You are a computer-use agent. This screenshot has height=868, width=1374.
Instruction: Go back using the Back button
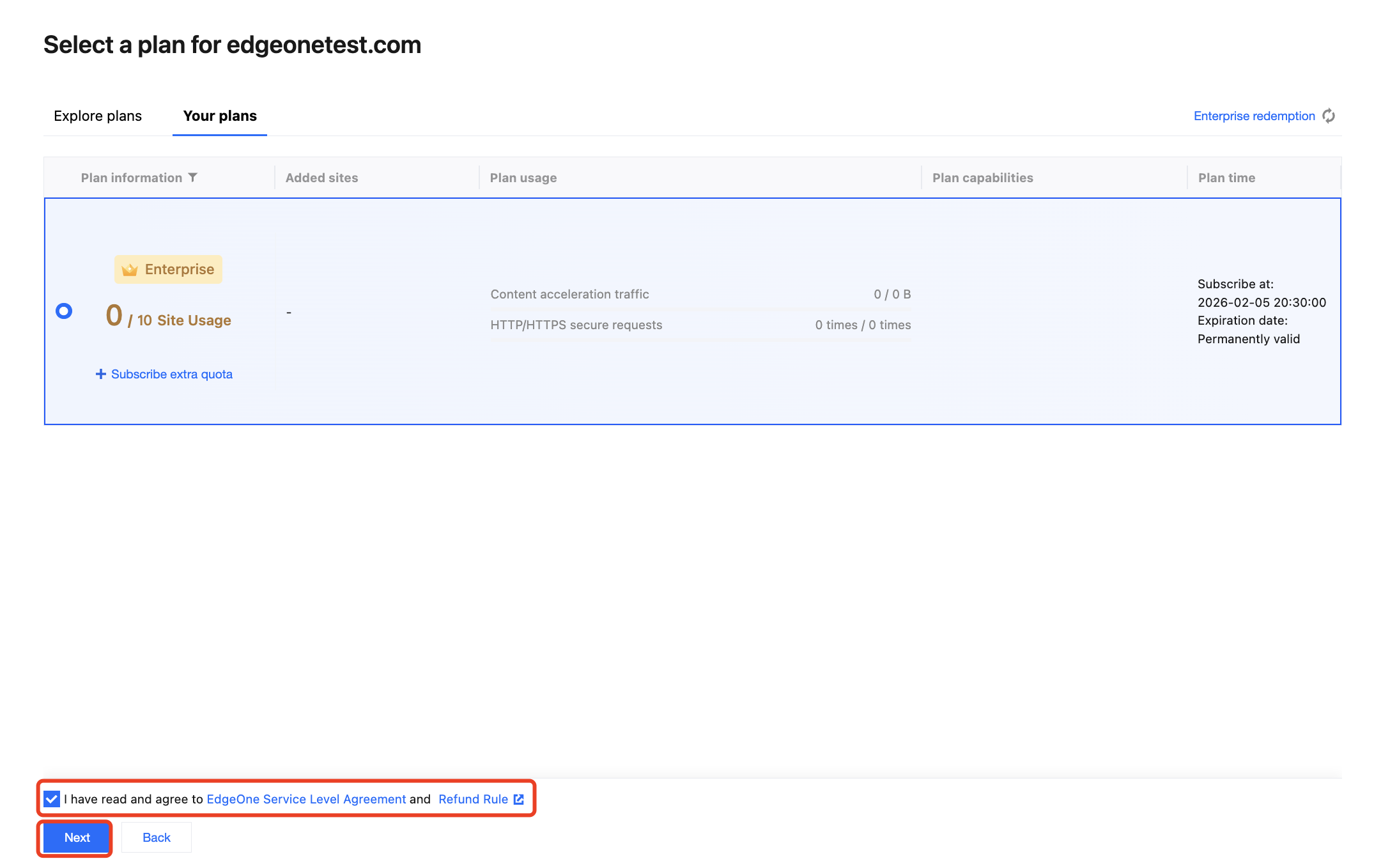[x=156, y=837]
